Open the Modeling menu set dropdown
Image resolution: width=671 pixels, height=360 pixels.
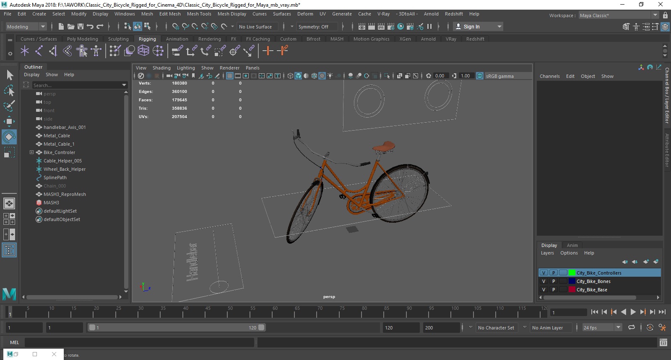(x=26, y=26)
